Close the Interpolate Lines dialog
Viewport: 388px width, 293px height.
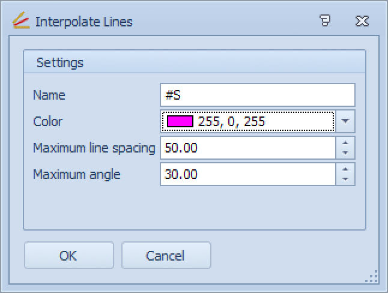362,22
